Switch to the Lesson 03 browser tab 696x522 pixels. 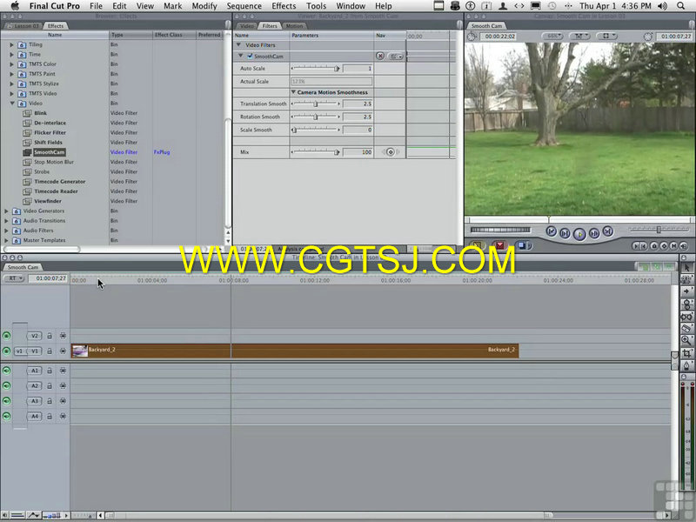pos(24,26)
